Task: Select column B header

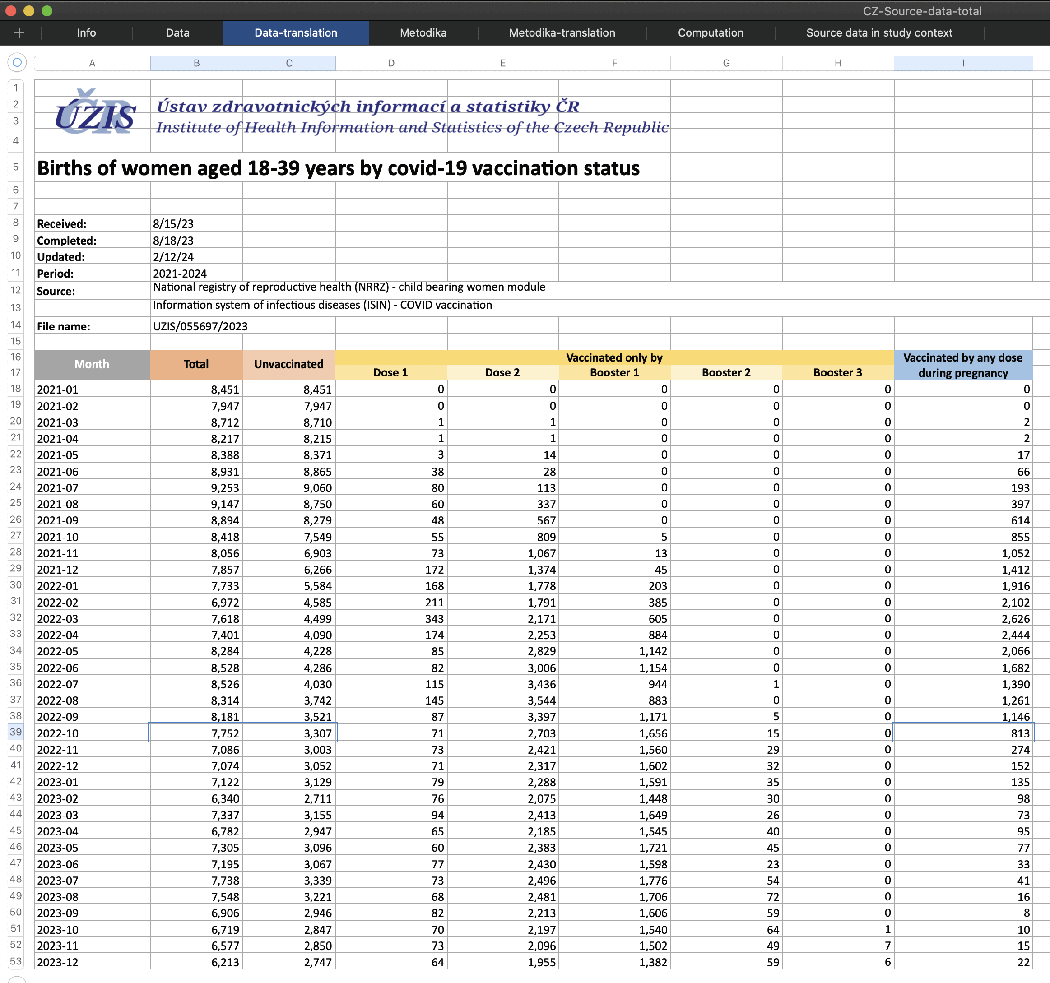Action: [196, 63]
